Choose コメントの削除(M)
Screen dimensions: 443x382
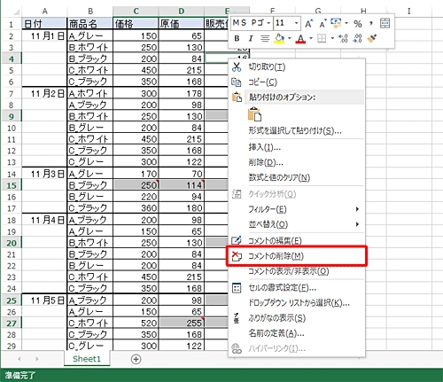click(297, 256)
